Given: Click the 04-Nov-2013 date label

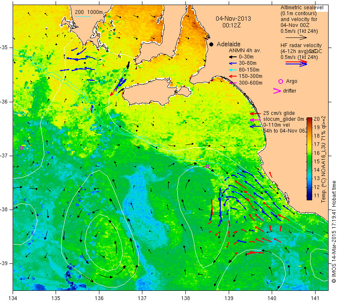Looking at the screenshot, I should [x=233, y=19].
